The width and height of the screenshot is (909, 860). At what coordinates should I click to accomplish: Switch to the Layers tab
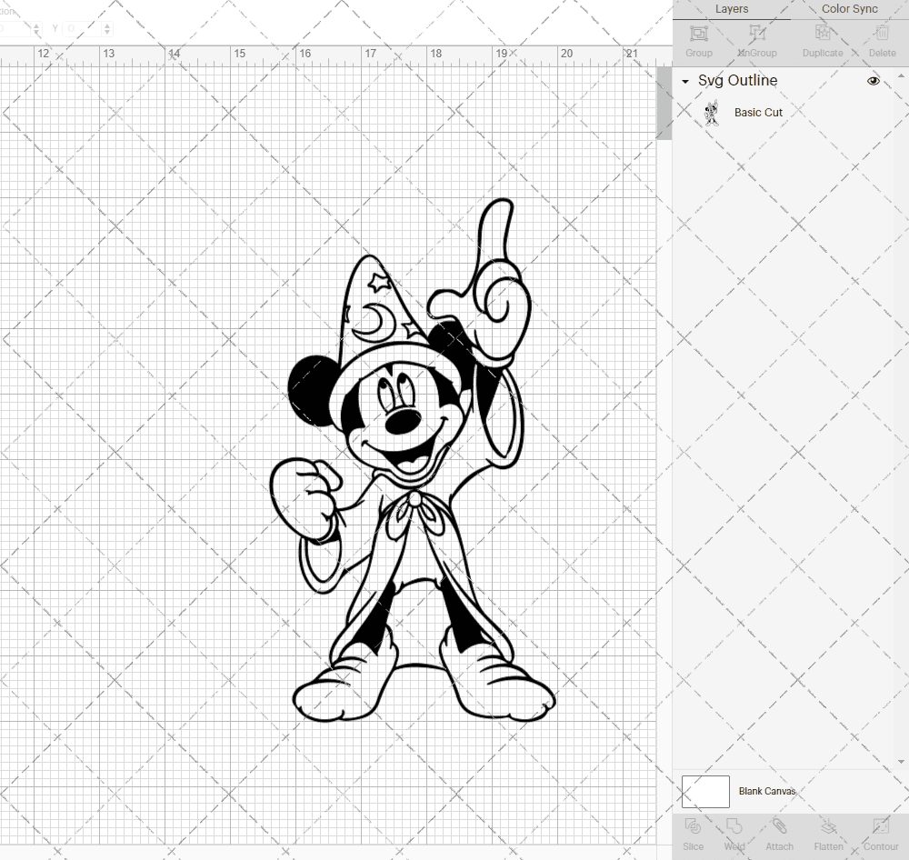(732, 9)
